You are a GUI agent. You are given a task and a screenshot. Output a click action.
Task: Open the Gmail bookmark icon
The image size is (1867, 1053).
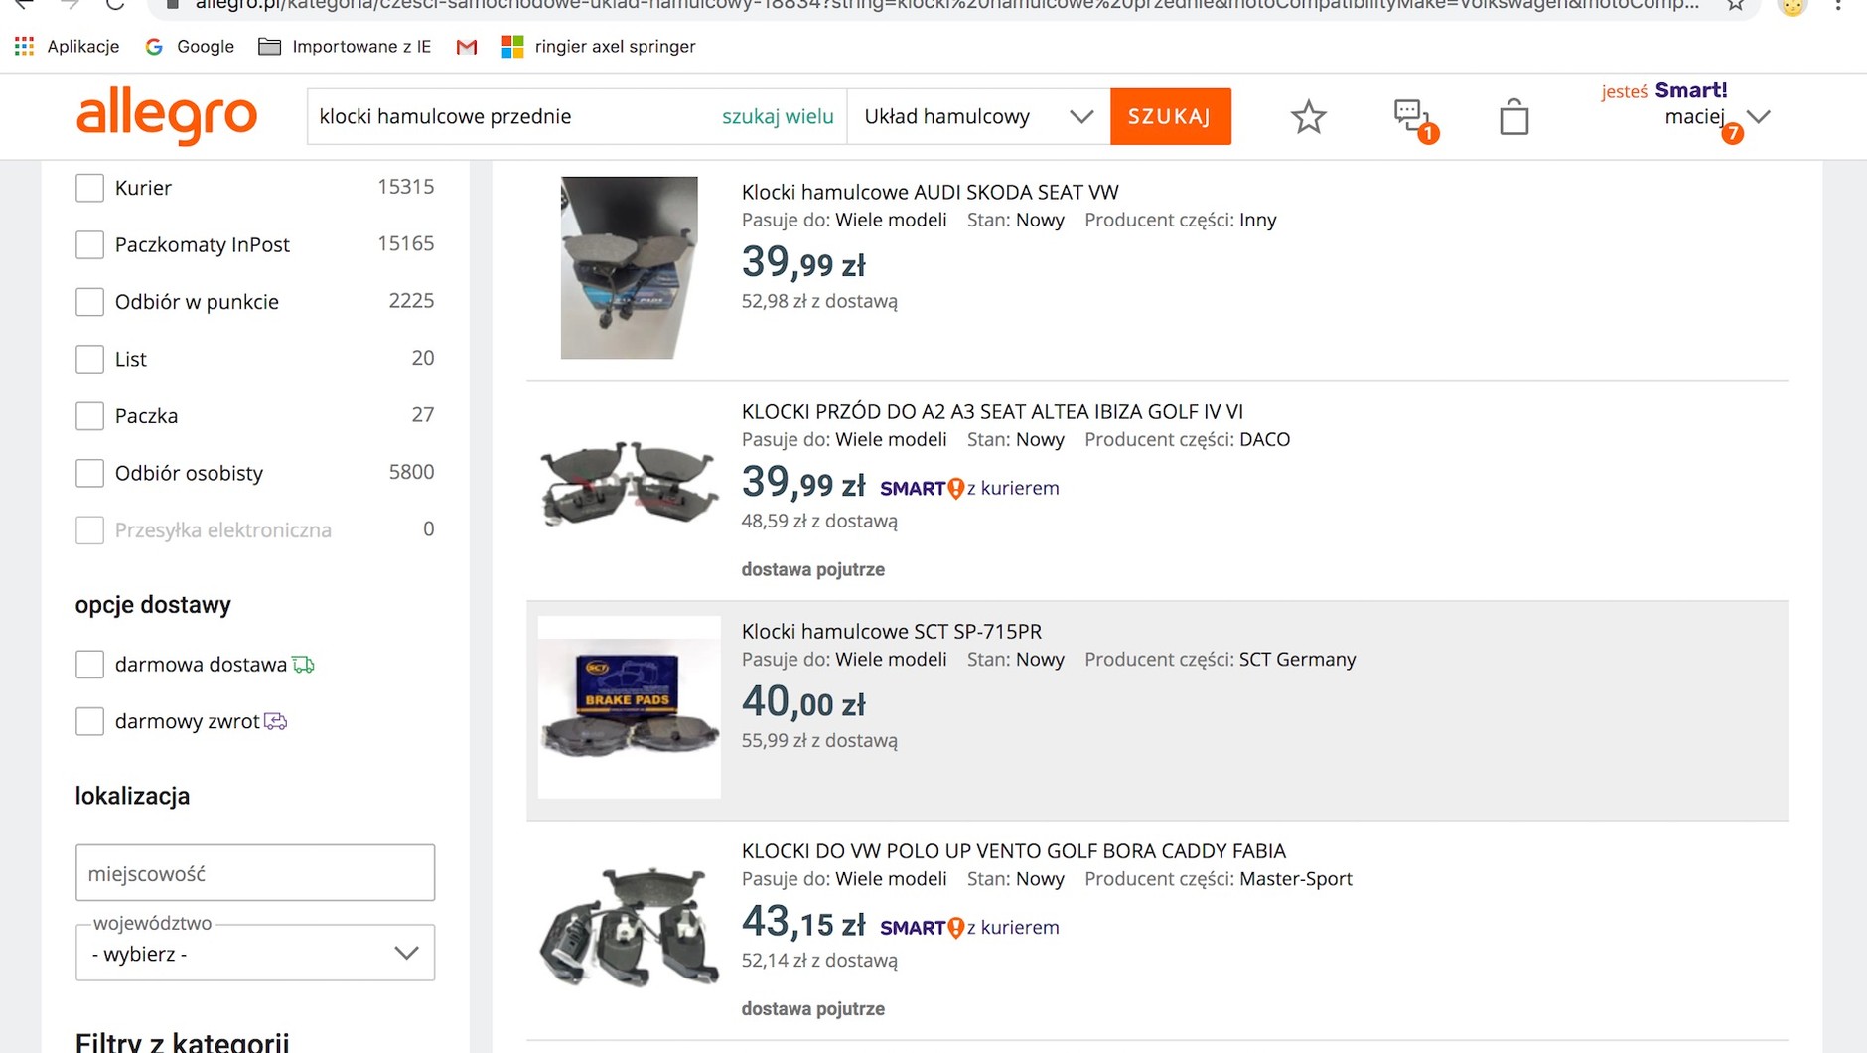coord(467,47)
